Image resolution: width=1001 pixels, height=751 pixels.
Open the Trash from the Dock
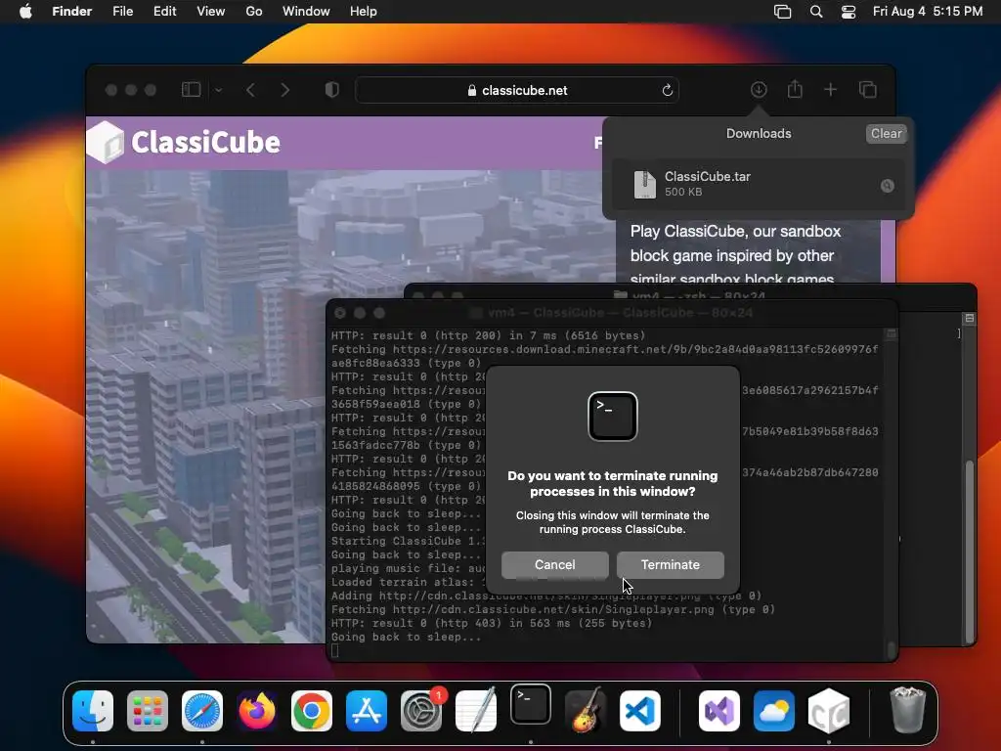907,710
